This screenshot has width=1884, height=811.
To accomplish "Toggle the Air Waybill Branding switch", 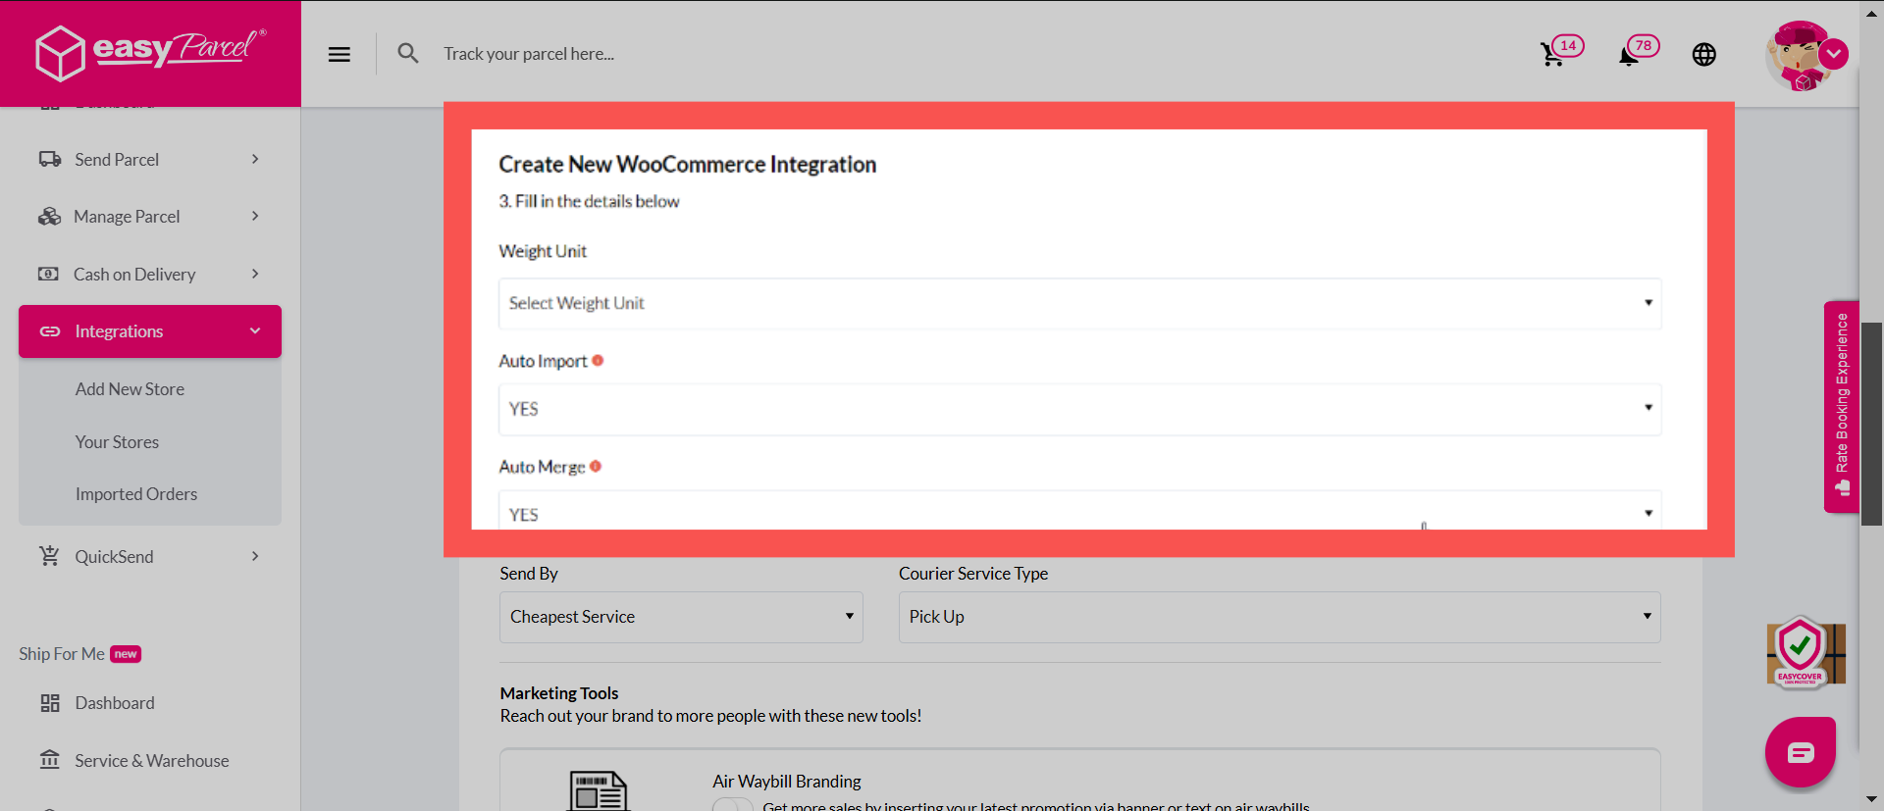I will (733, 805).
